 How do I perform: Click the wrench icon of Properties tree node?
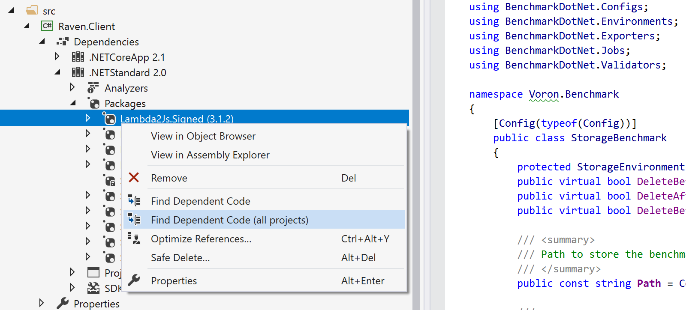click(63, 303)
